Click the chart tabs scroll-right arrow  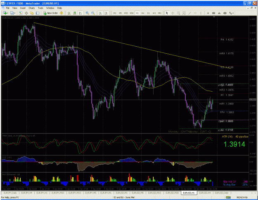[256, 193]
